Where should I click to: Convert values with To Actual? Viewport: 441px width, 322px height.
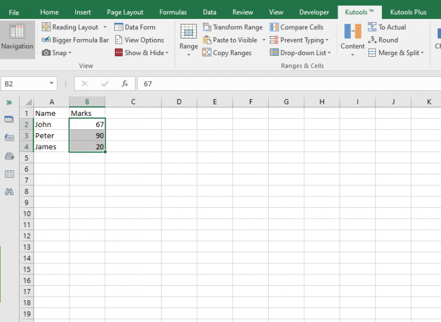(x=387, y=27)
